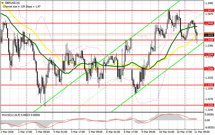The width and height of the screenshot is (215, 135).
Task: Select the red 1.3255 level price tag
Action: click(x=209, y=105)
